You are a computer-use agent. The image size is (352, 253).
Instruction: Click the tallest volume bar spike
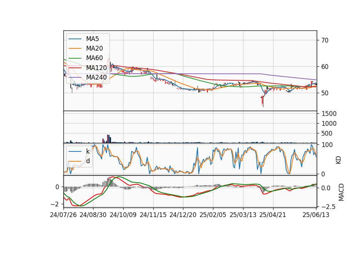[108, 139]
